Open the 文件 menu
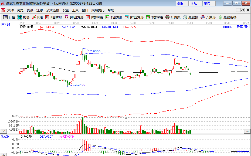 pos(11,10)
